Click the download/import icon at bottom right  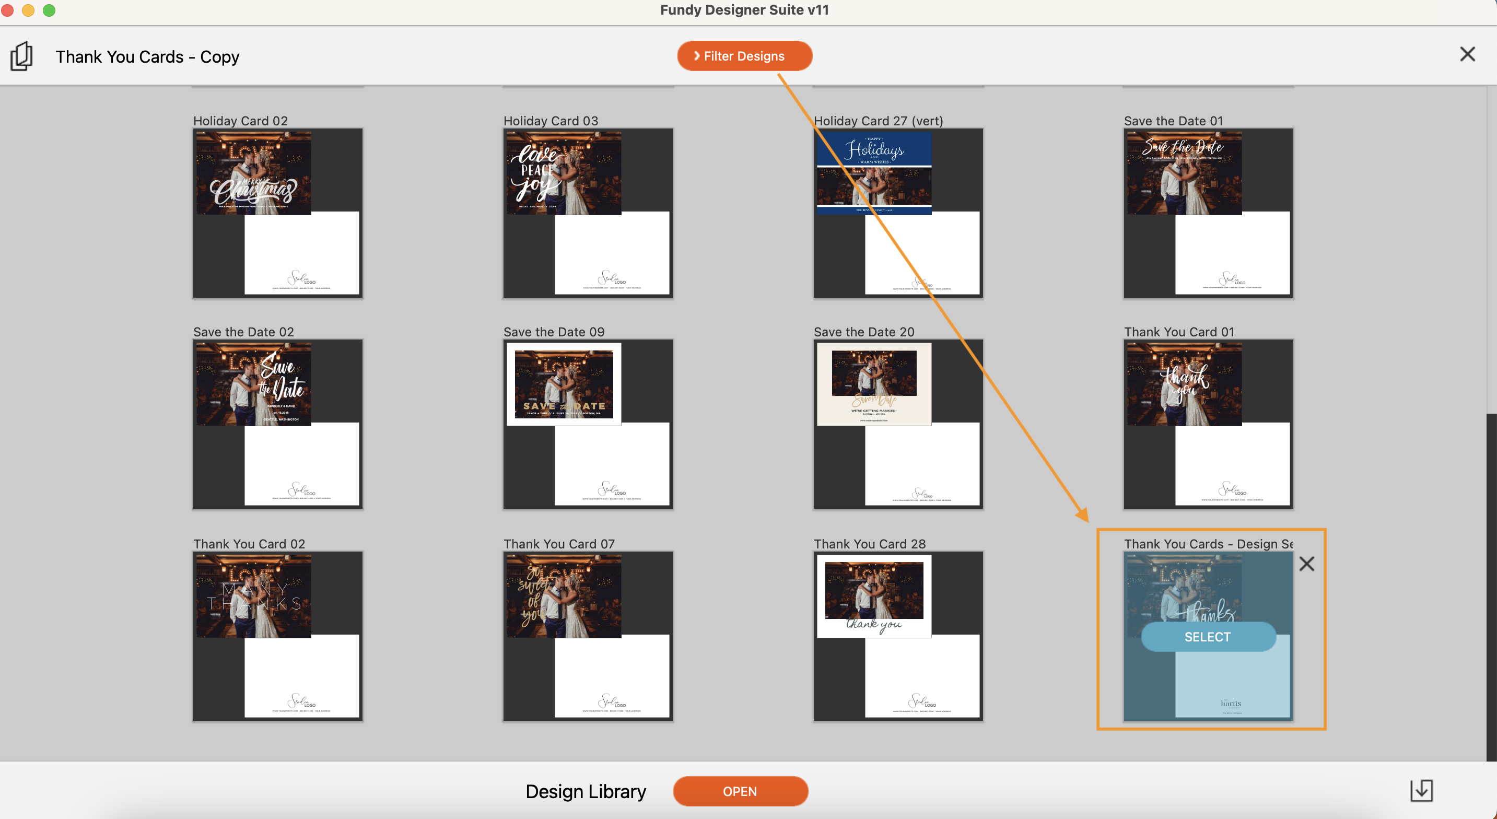(1421, 790)
